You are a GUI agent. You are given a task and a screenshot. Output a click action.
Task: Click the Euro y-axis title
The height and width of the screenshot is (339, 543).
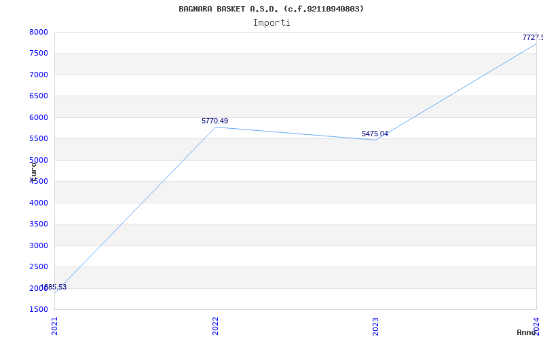pyautogui.click(x=33, y=172)
